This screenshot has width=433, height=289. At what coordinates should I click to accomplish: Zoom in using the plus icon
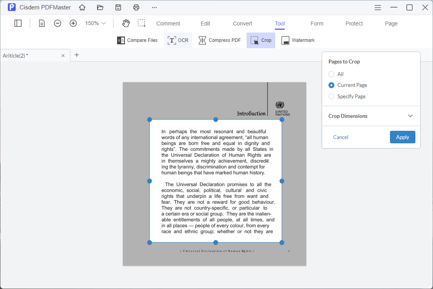click(73, 23)
